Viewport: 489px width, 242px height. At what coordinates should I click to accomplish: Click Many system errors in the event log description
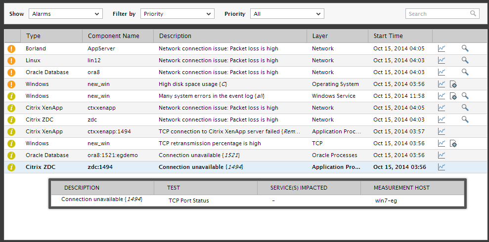coord(212,96)
